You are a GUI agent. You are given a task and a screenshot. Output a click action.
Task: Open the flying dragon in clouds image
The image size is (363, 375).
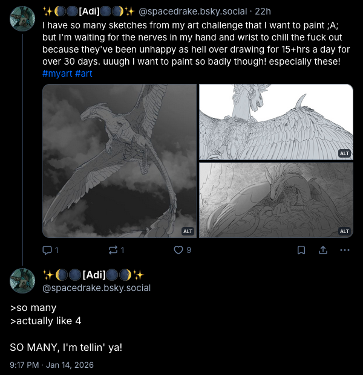[119, 161]
